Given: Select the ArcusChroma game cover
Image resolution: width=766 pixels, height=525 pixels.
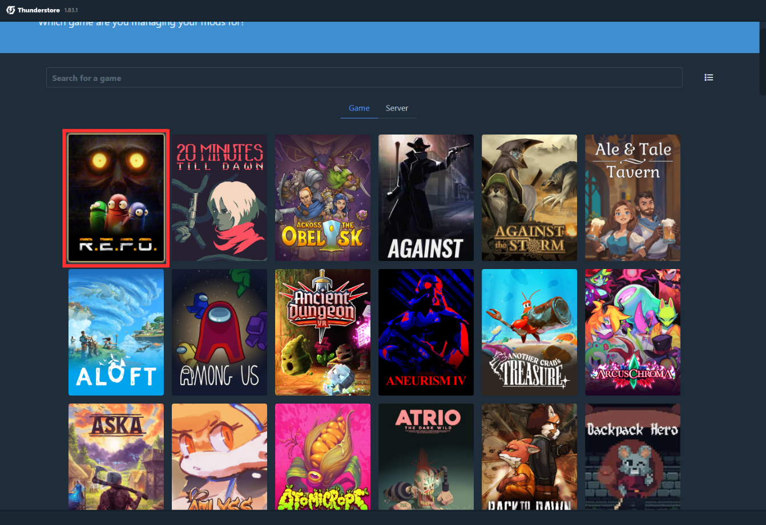Looking at the screenshot, I should [632, 332].
